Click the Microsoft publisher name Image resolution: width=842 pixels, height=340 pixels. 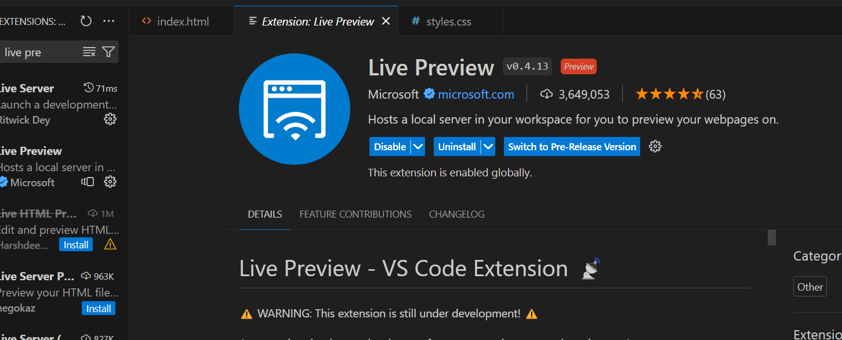393,94
